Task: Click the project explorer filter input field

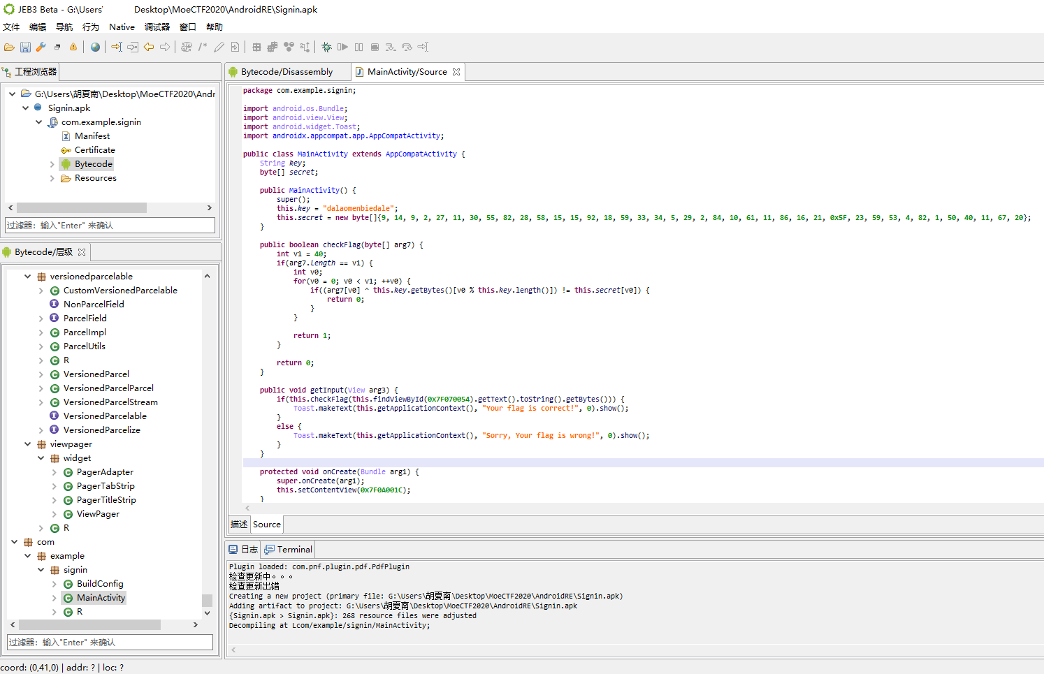Action: pyautogui.click(x=110, y=226)
